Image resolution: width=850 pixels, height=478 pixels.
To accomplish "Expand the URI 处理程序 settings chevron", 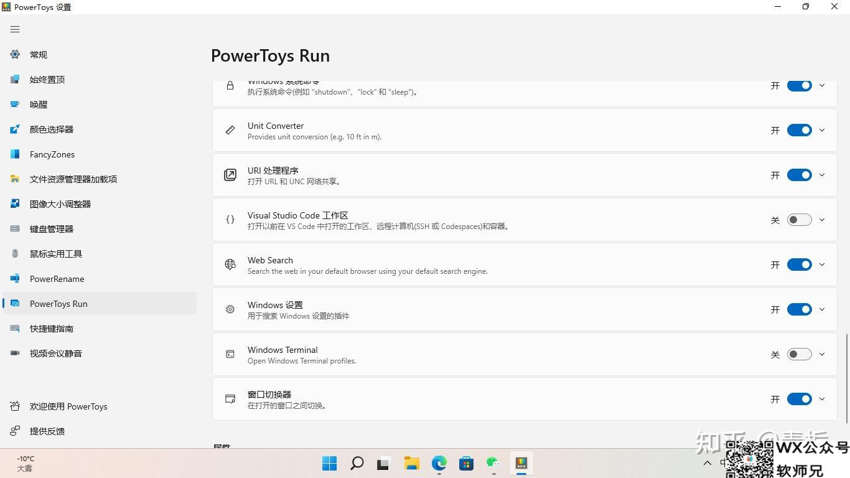I will pyautogui.click(x=822, y=175).
